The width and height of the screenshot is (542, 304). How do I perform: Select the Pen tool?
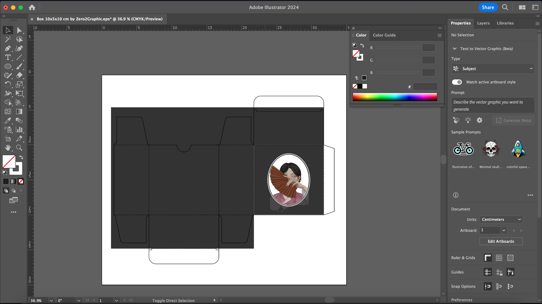[8, 48]
